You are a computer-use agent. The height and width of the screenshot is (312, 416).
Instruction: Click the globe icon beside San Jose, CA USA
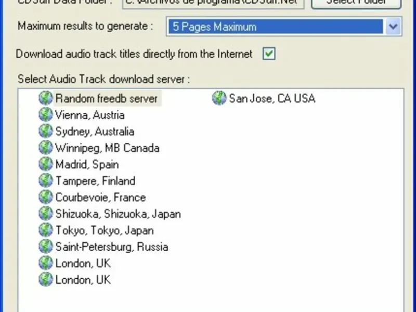(219, 98)
